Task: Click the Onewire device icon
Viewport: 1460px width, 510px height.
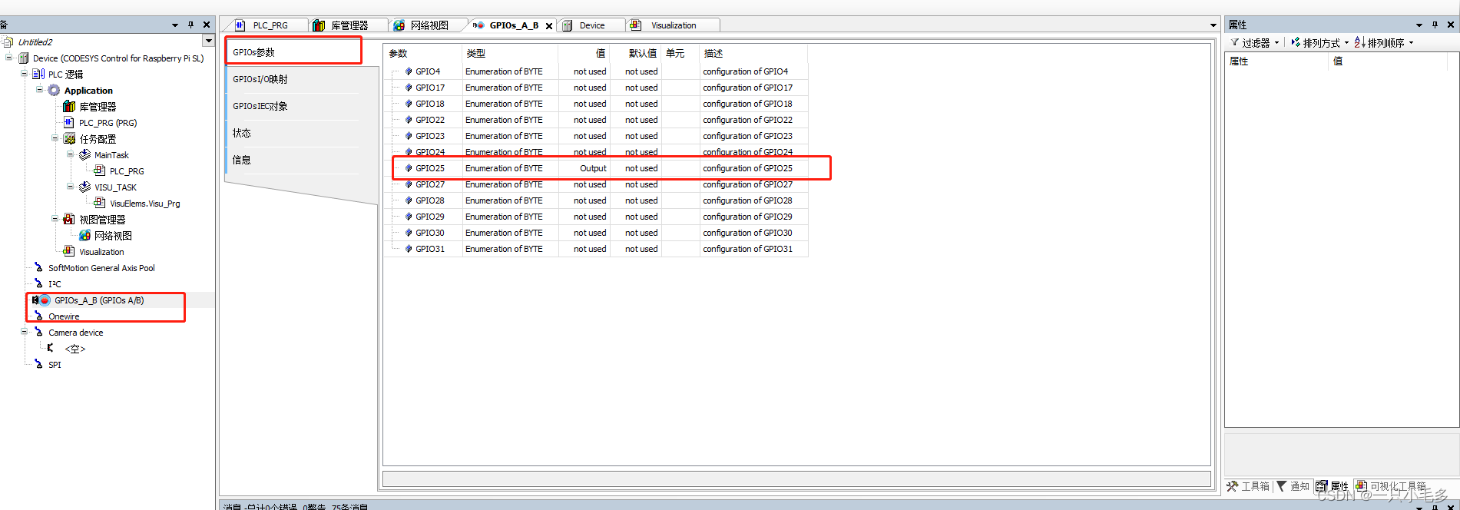Action: [38, 316]
